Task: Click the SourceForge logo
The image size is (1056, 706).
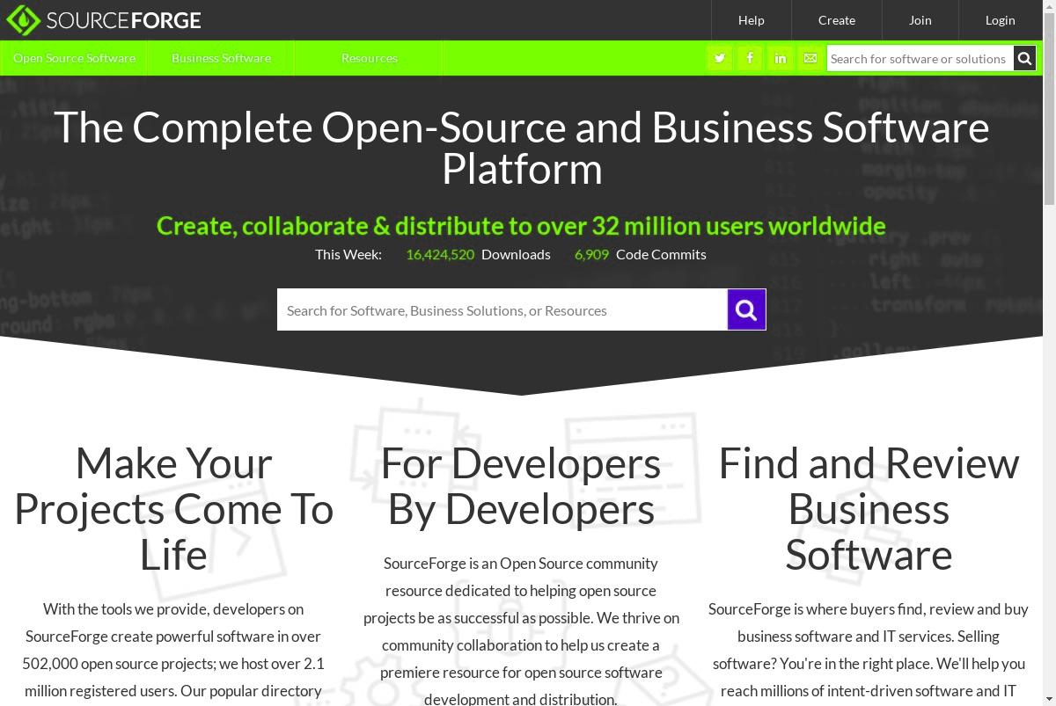Action: coord(104,20)
